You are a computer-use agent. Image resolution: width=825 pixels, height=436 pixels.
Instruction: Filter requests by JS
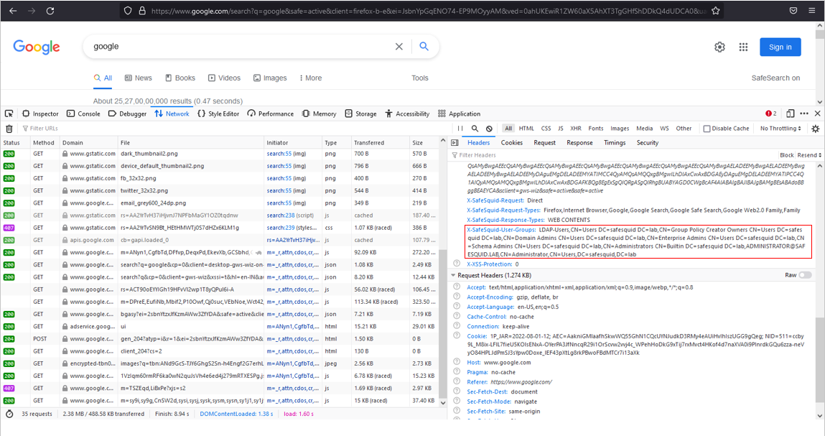click(560, 129)
